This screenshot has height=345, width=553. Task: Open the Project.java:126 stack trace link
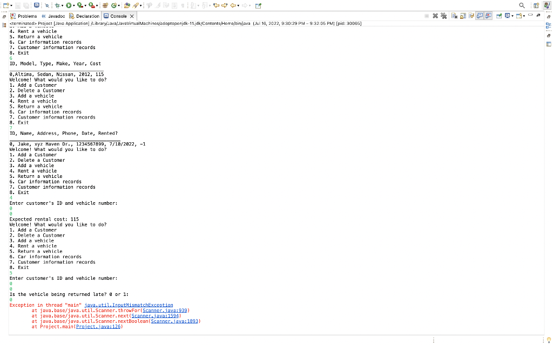(98, 326)
